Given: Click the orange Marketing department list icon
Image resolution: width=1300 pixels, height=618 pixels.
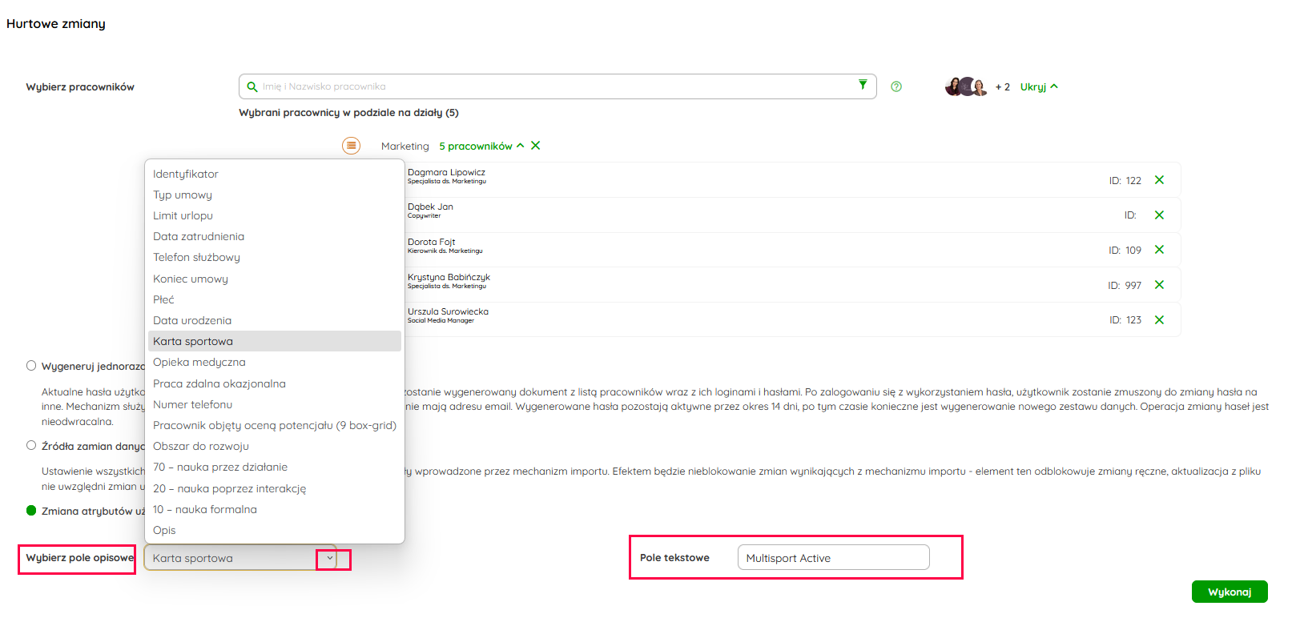Looking at the screenshot, I should tap(351, 146).
